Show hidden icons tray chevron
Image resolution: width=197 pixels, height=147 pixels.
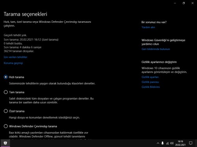(x=158, y=143)
